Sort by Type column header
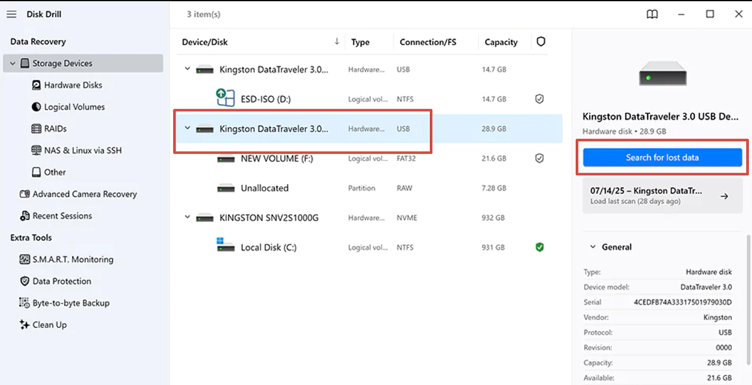 [360, 42]
